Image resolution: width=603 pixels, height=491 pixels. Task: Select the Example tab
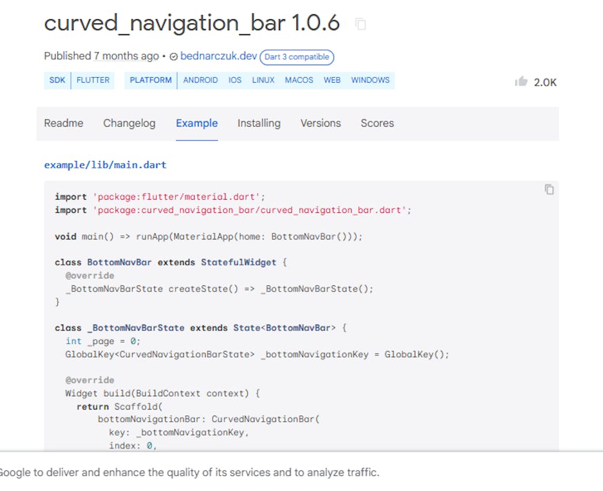click(197, 123)
